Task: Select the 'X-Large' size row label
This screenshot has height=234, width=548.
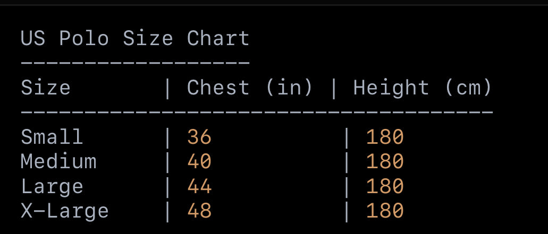Action: [65, 211]
